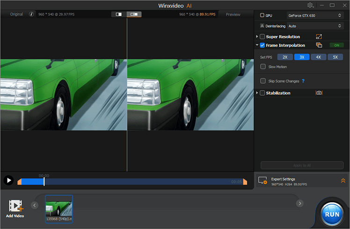Switch to the Preview tab
This screenshot has width=350, height=229.
233,14
